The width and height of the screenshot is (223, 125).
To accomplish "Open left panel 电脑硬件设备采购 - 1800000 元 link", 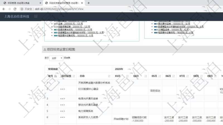I will tap(76, 36).
